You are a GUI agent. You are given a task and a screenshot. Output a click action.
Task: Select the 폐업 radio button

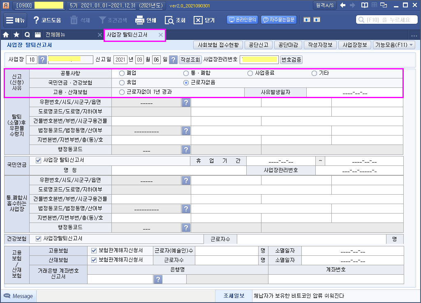(x=122, y=73)
